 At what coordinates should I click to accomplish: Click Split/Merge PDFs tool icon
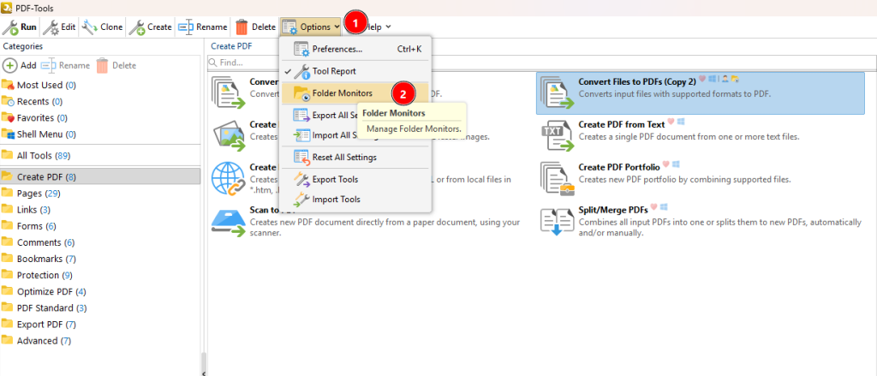click(x=558, y=221)
